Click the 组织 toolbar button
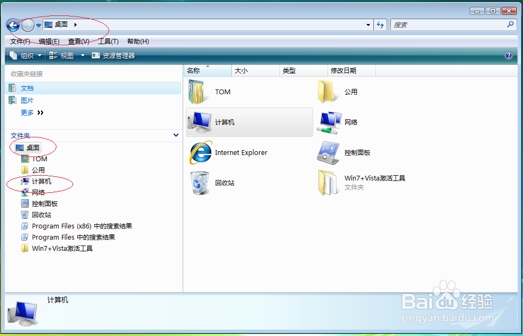The width and height of the screenshot is (523, 336). click(26, 55)
